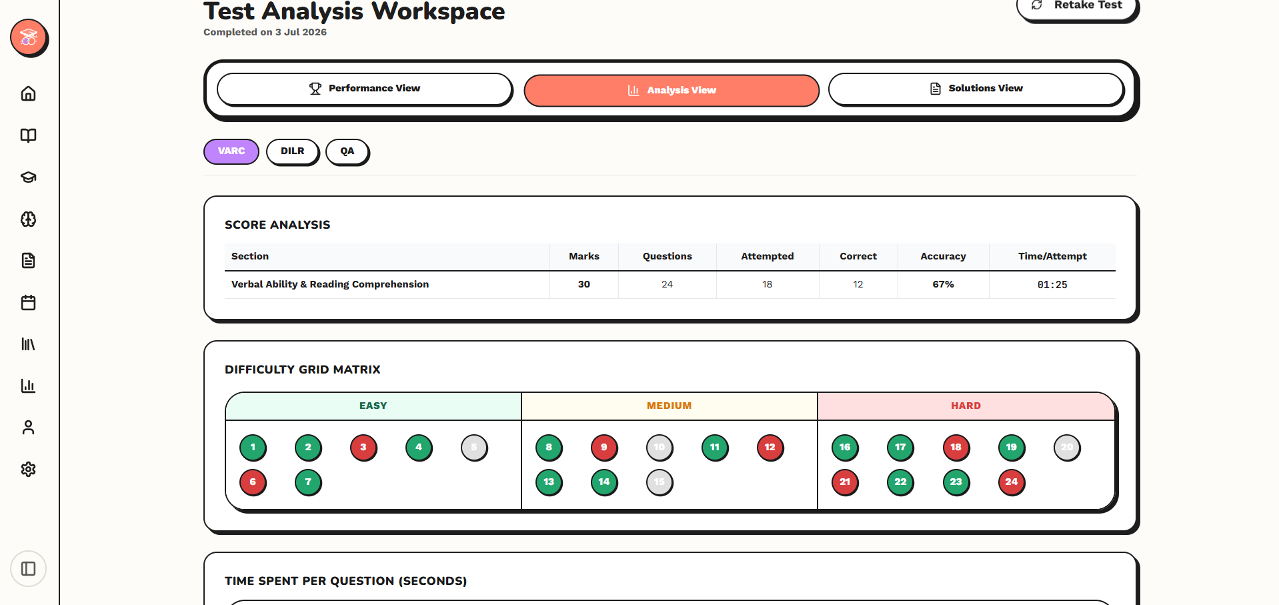Click the Marks value 30
This screenshot has height=605, width=1279.
pyautogui.click(x=584, y=285)
